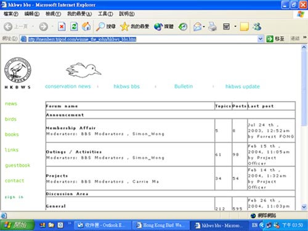The height and width of the screenshot is (231, 308).
Task: Click the vertical scrollbar down arrow
Action: coord(304,207)
